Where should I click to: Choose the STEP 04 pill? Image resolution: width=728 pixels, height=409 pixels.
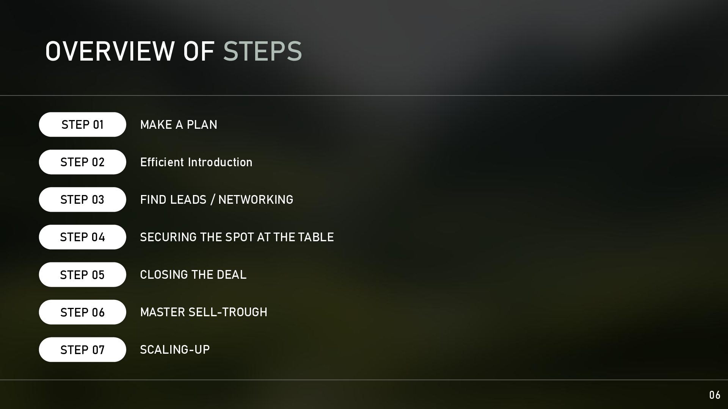pyautogui.click(x=82, y=237)
